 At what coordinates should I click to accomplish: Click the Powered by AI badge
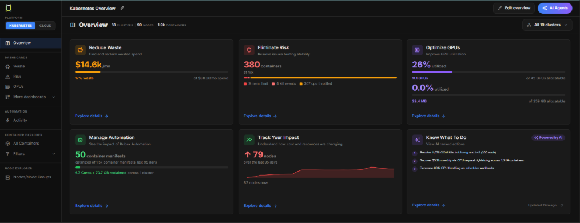[x=549, y=138]
